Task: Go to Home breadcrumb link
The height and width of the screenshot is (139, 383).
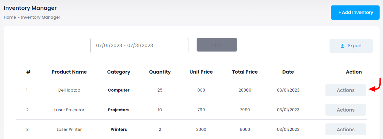Action: 10,17
